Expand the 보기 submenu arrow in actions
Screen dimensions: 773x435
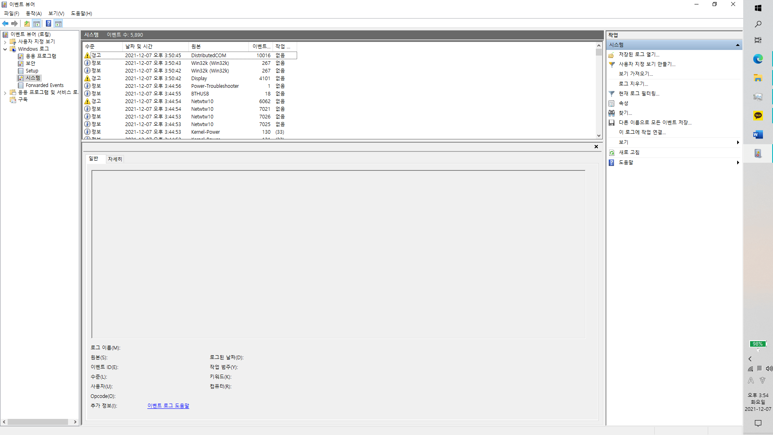tap(738, 143)
